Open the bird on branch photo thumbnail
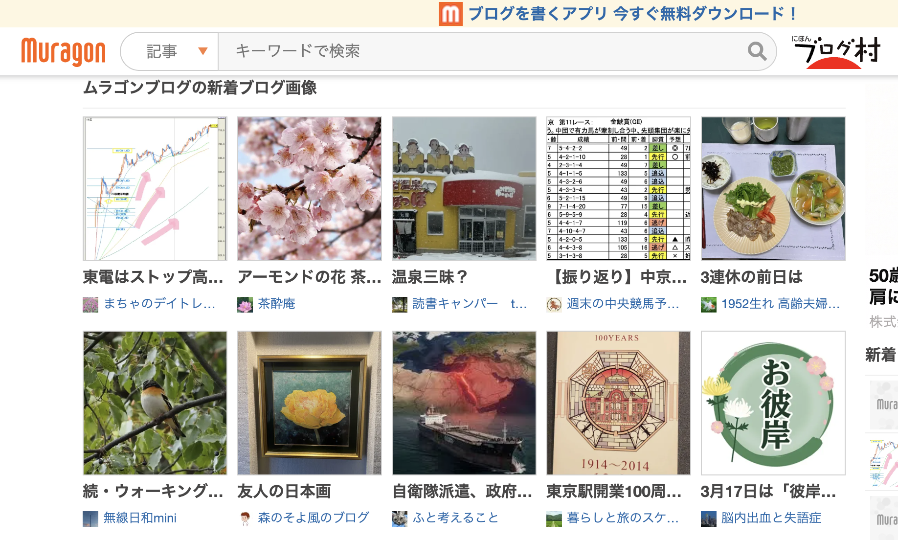 (155, 403)
